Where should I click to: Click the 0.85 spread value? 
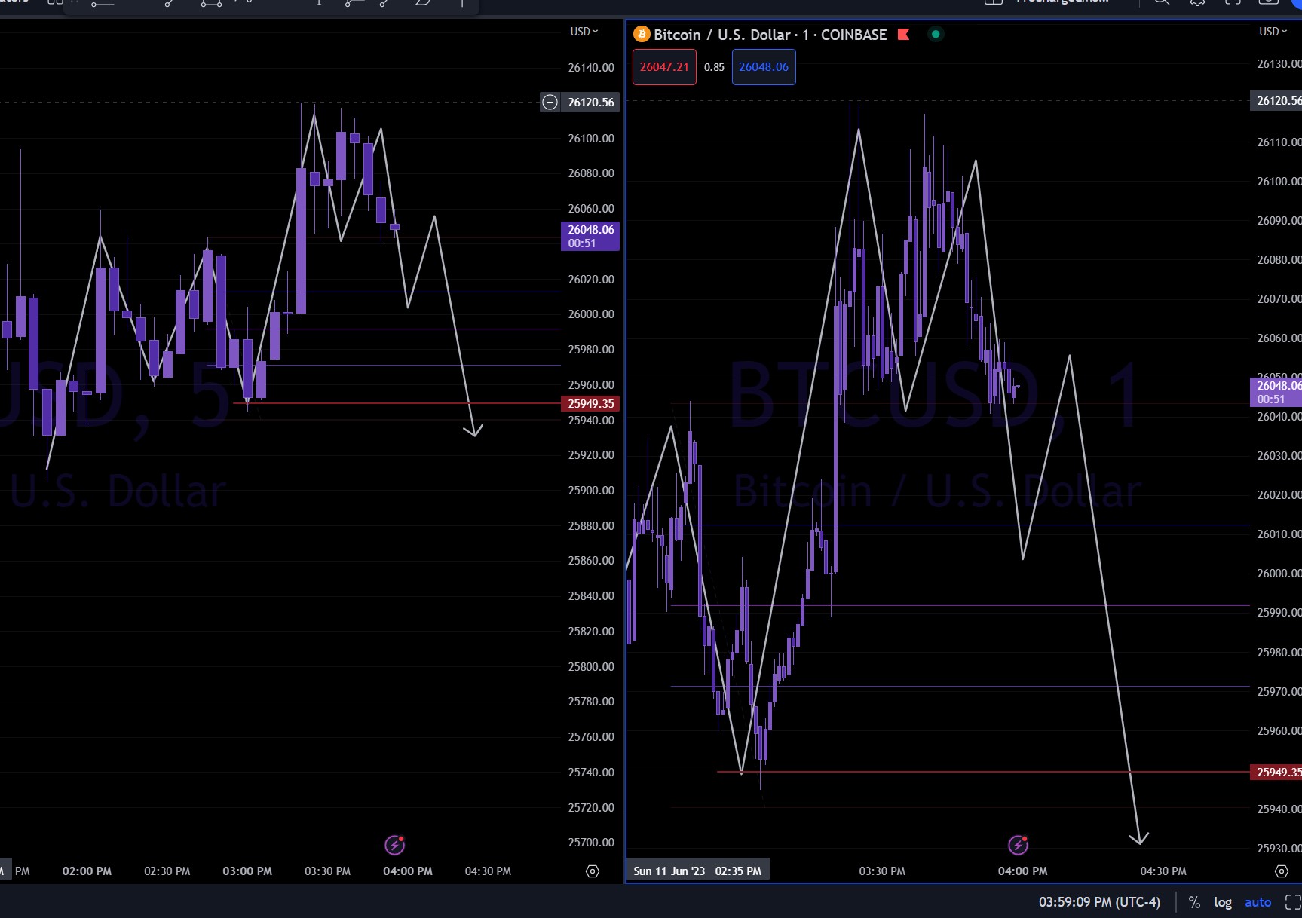point(714,67)
